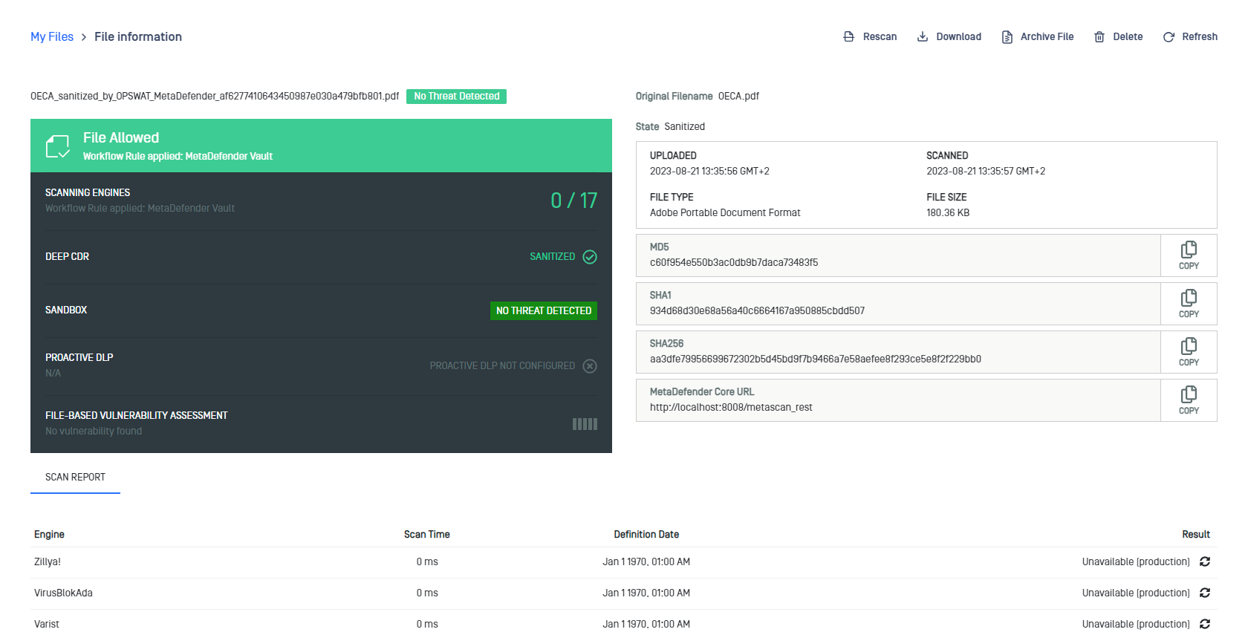The image size is (1248, 635).
Task: Click the Archive File document icon
Action: click(1007, 37)
